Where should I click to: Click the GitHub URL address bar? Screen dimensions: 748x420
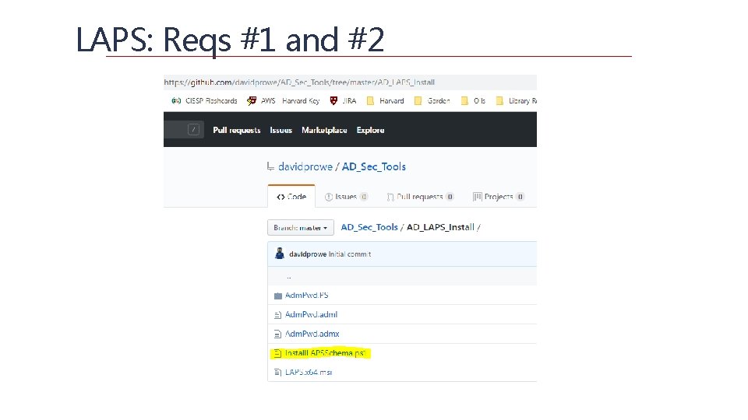[x=350, y=82]
